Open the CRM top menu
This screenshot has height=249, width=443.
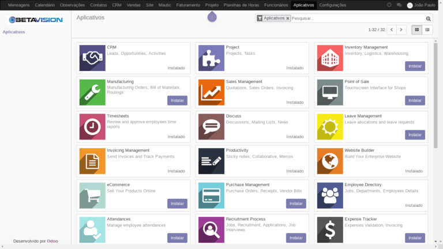117,5
